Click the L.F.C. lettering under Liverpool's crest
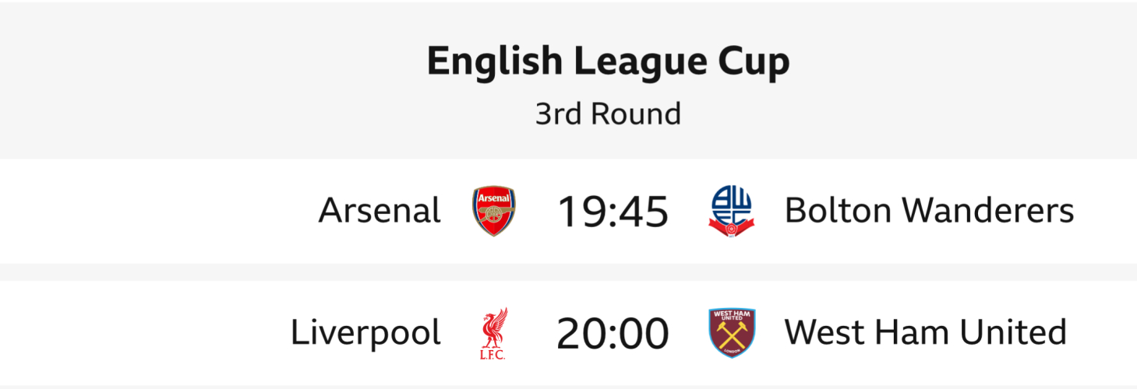The width and height of the screenshot is (1137, 389). tap(493, 355)
